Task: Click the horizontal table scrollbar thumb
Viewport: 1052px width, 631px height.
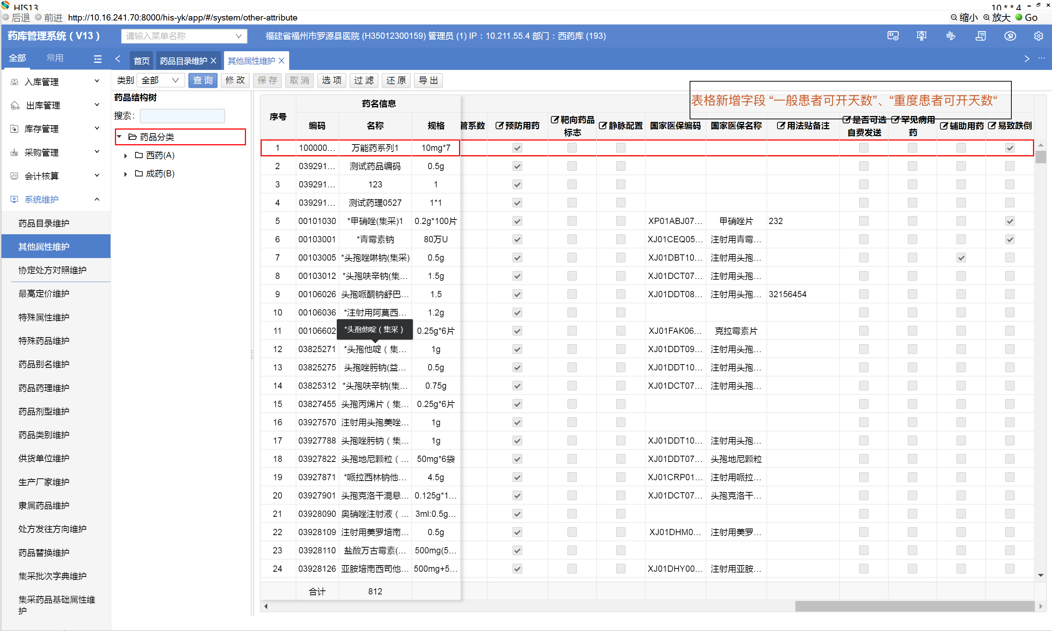Action: [x=914, y=606]
